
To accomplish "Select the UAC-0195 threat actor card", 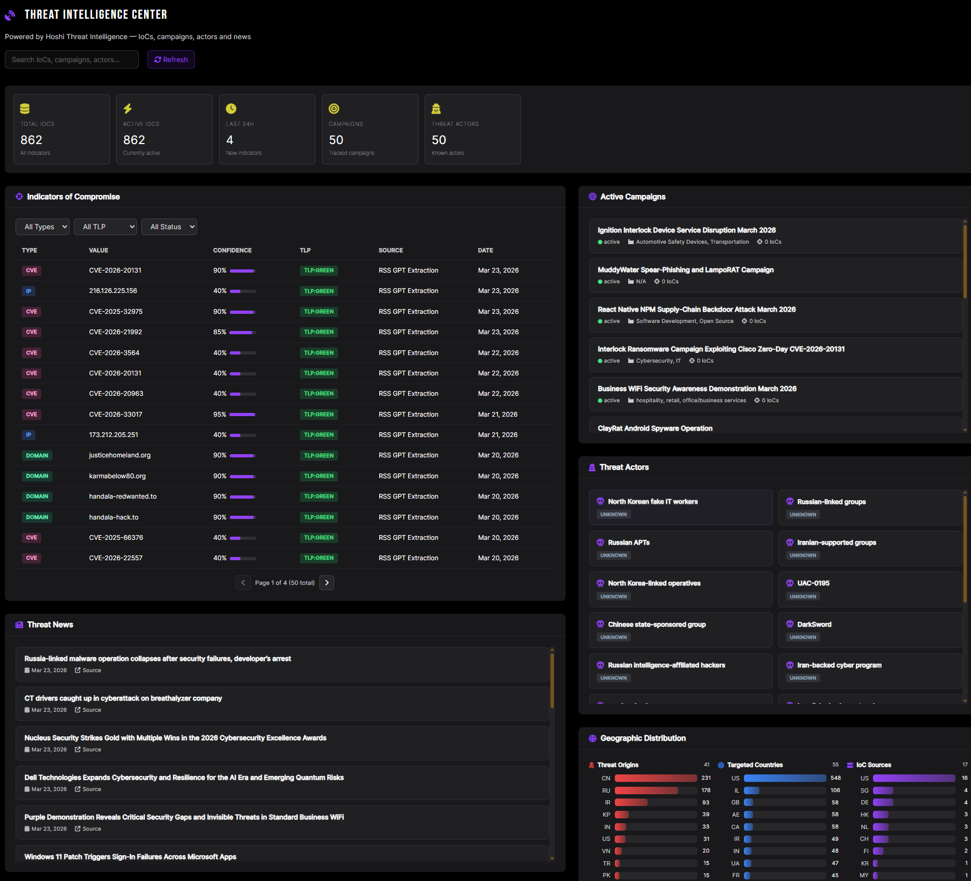I will 869,589.
